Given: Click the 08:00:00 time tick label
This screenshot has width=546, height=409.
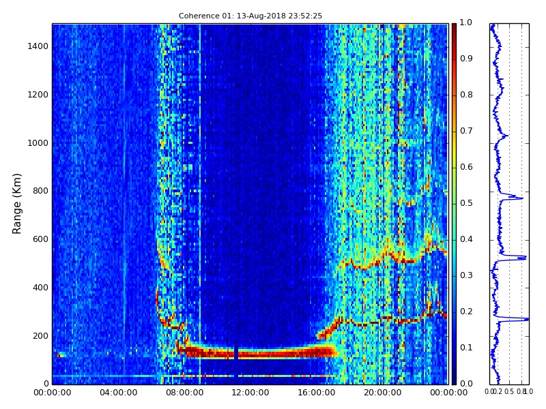Looking at the screenshot, I should click(x=184, y=393).
